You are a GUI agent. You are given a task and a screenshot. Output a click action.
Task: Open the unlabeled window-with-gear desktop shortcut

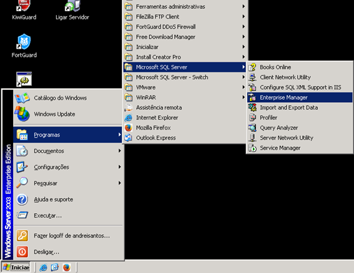[x=24, y=79]
